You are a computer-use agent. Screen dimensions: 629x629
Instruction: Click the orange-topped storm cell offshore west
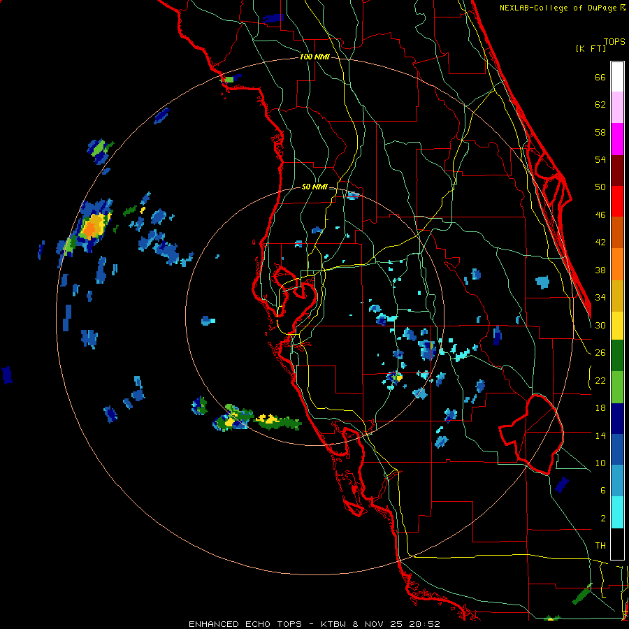point(92,226)
